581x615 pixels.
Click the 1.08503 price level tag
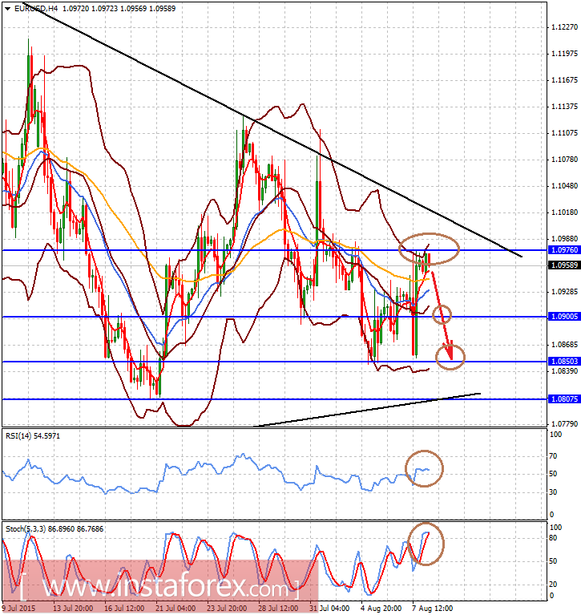tap(563, 362)
